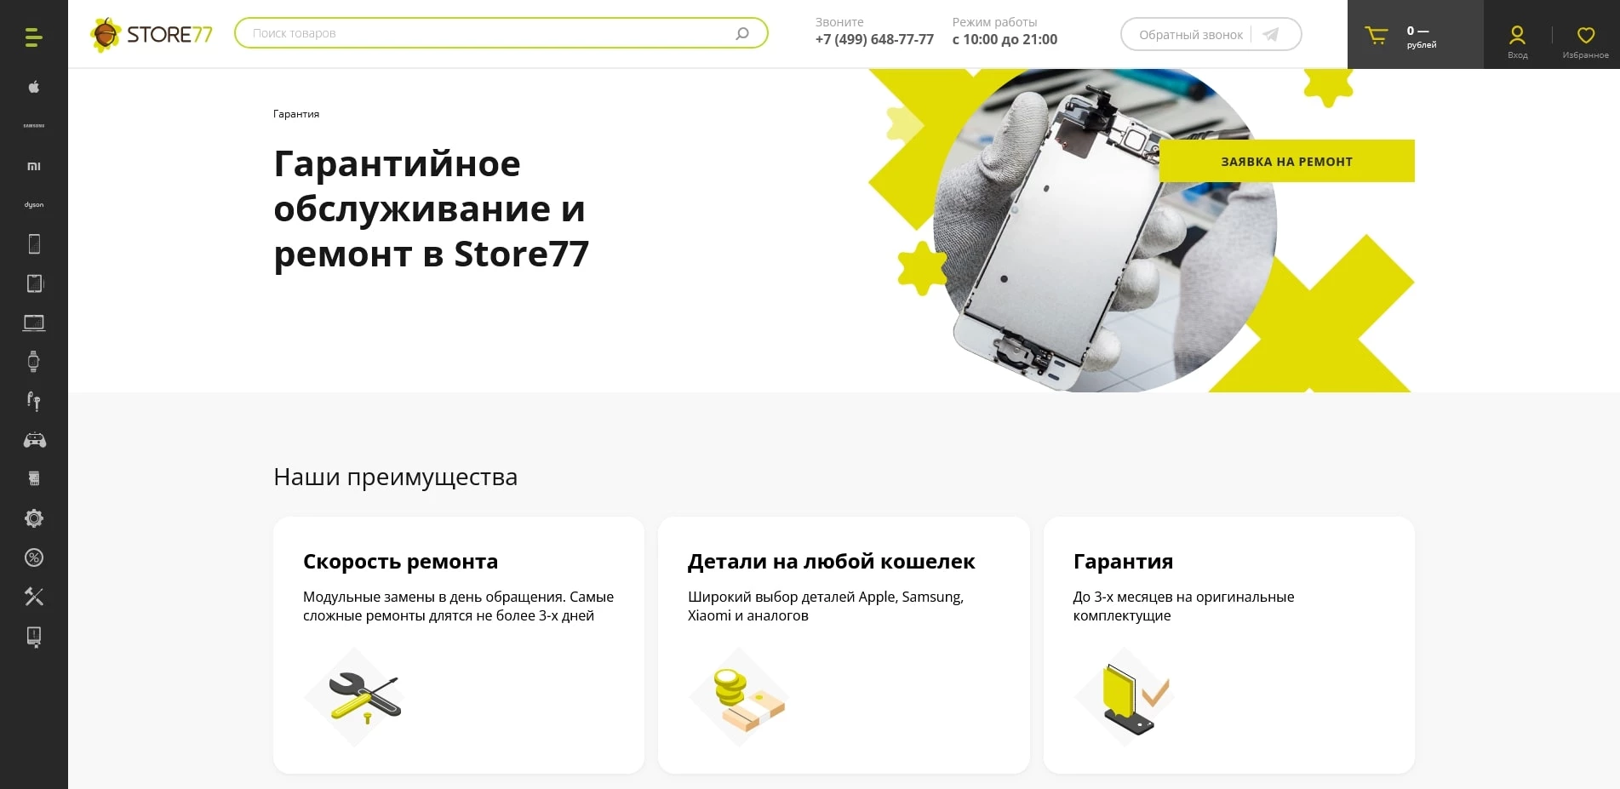Open the Вход login icon

pyautogui.click(x=1517, y=41)
